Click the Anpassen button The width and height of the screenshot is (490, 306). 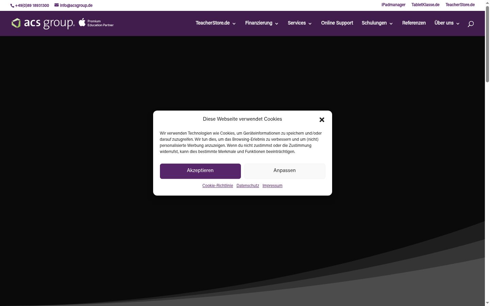point(285,171)
